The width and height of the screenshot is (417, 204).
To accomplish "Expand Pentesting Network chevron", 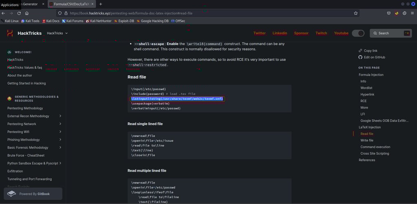I will coord(60,124).
